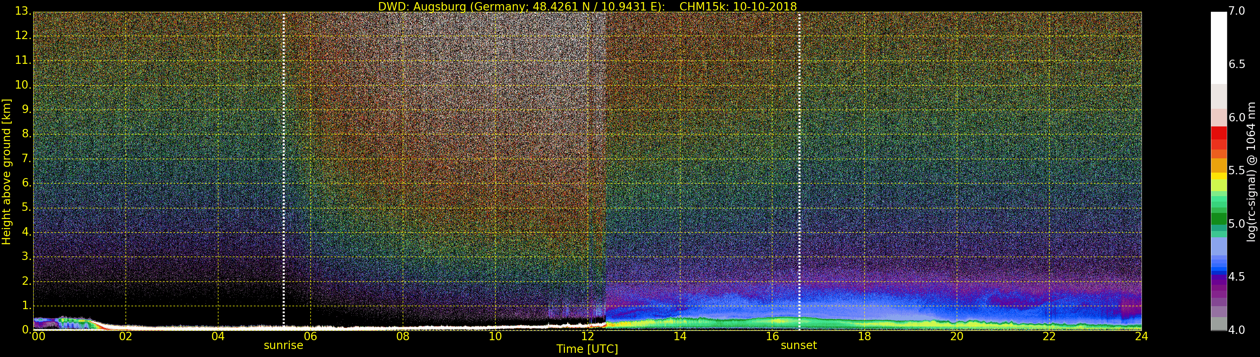This screenshot has height=357, width=1260.
Task: Click the height axis tick '10.'
Action: pos(23,84)
